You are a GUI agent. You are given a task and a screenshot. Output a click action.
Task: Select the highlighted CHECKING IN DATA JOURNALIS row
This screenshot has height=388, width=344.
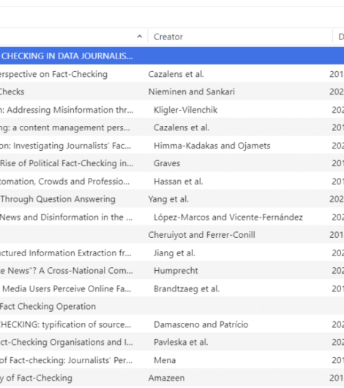tap(172, 56)
